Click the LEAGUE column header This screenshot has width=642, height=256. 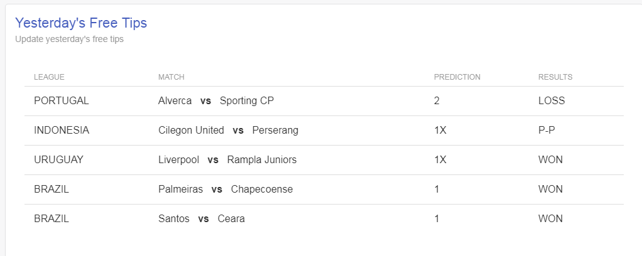coord(49,77)
